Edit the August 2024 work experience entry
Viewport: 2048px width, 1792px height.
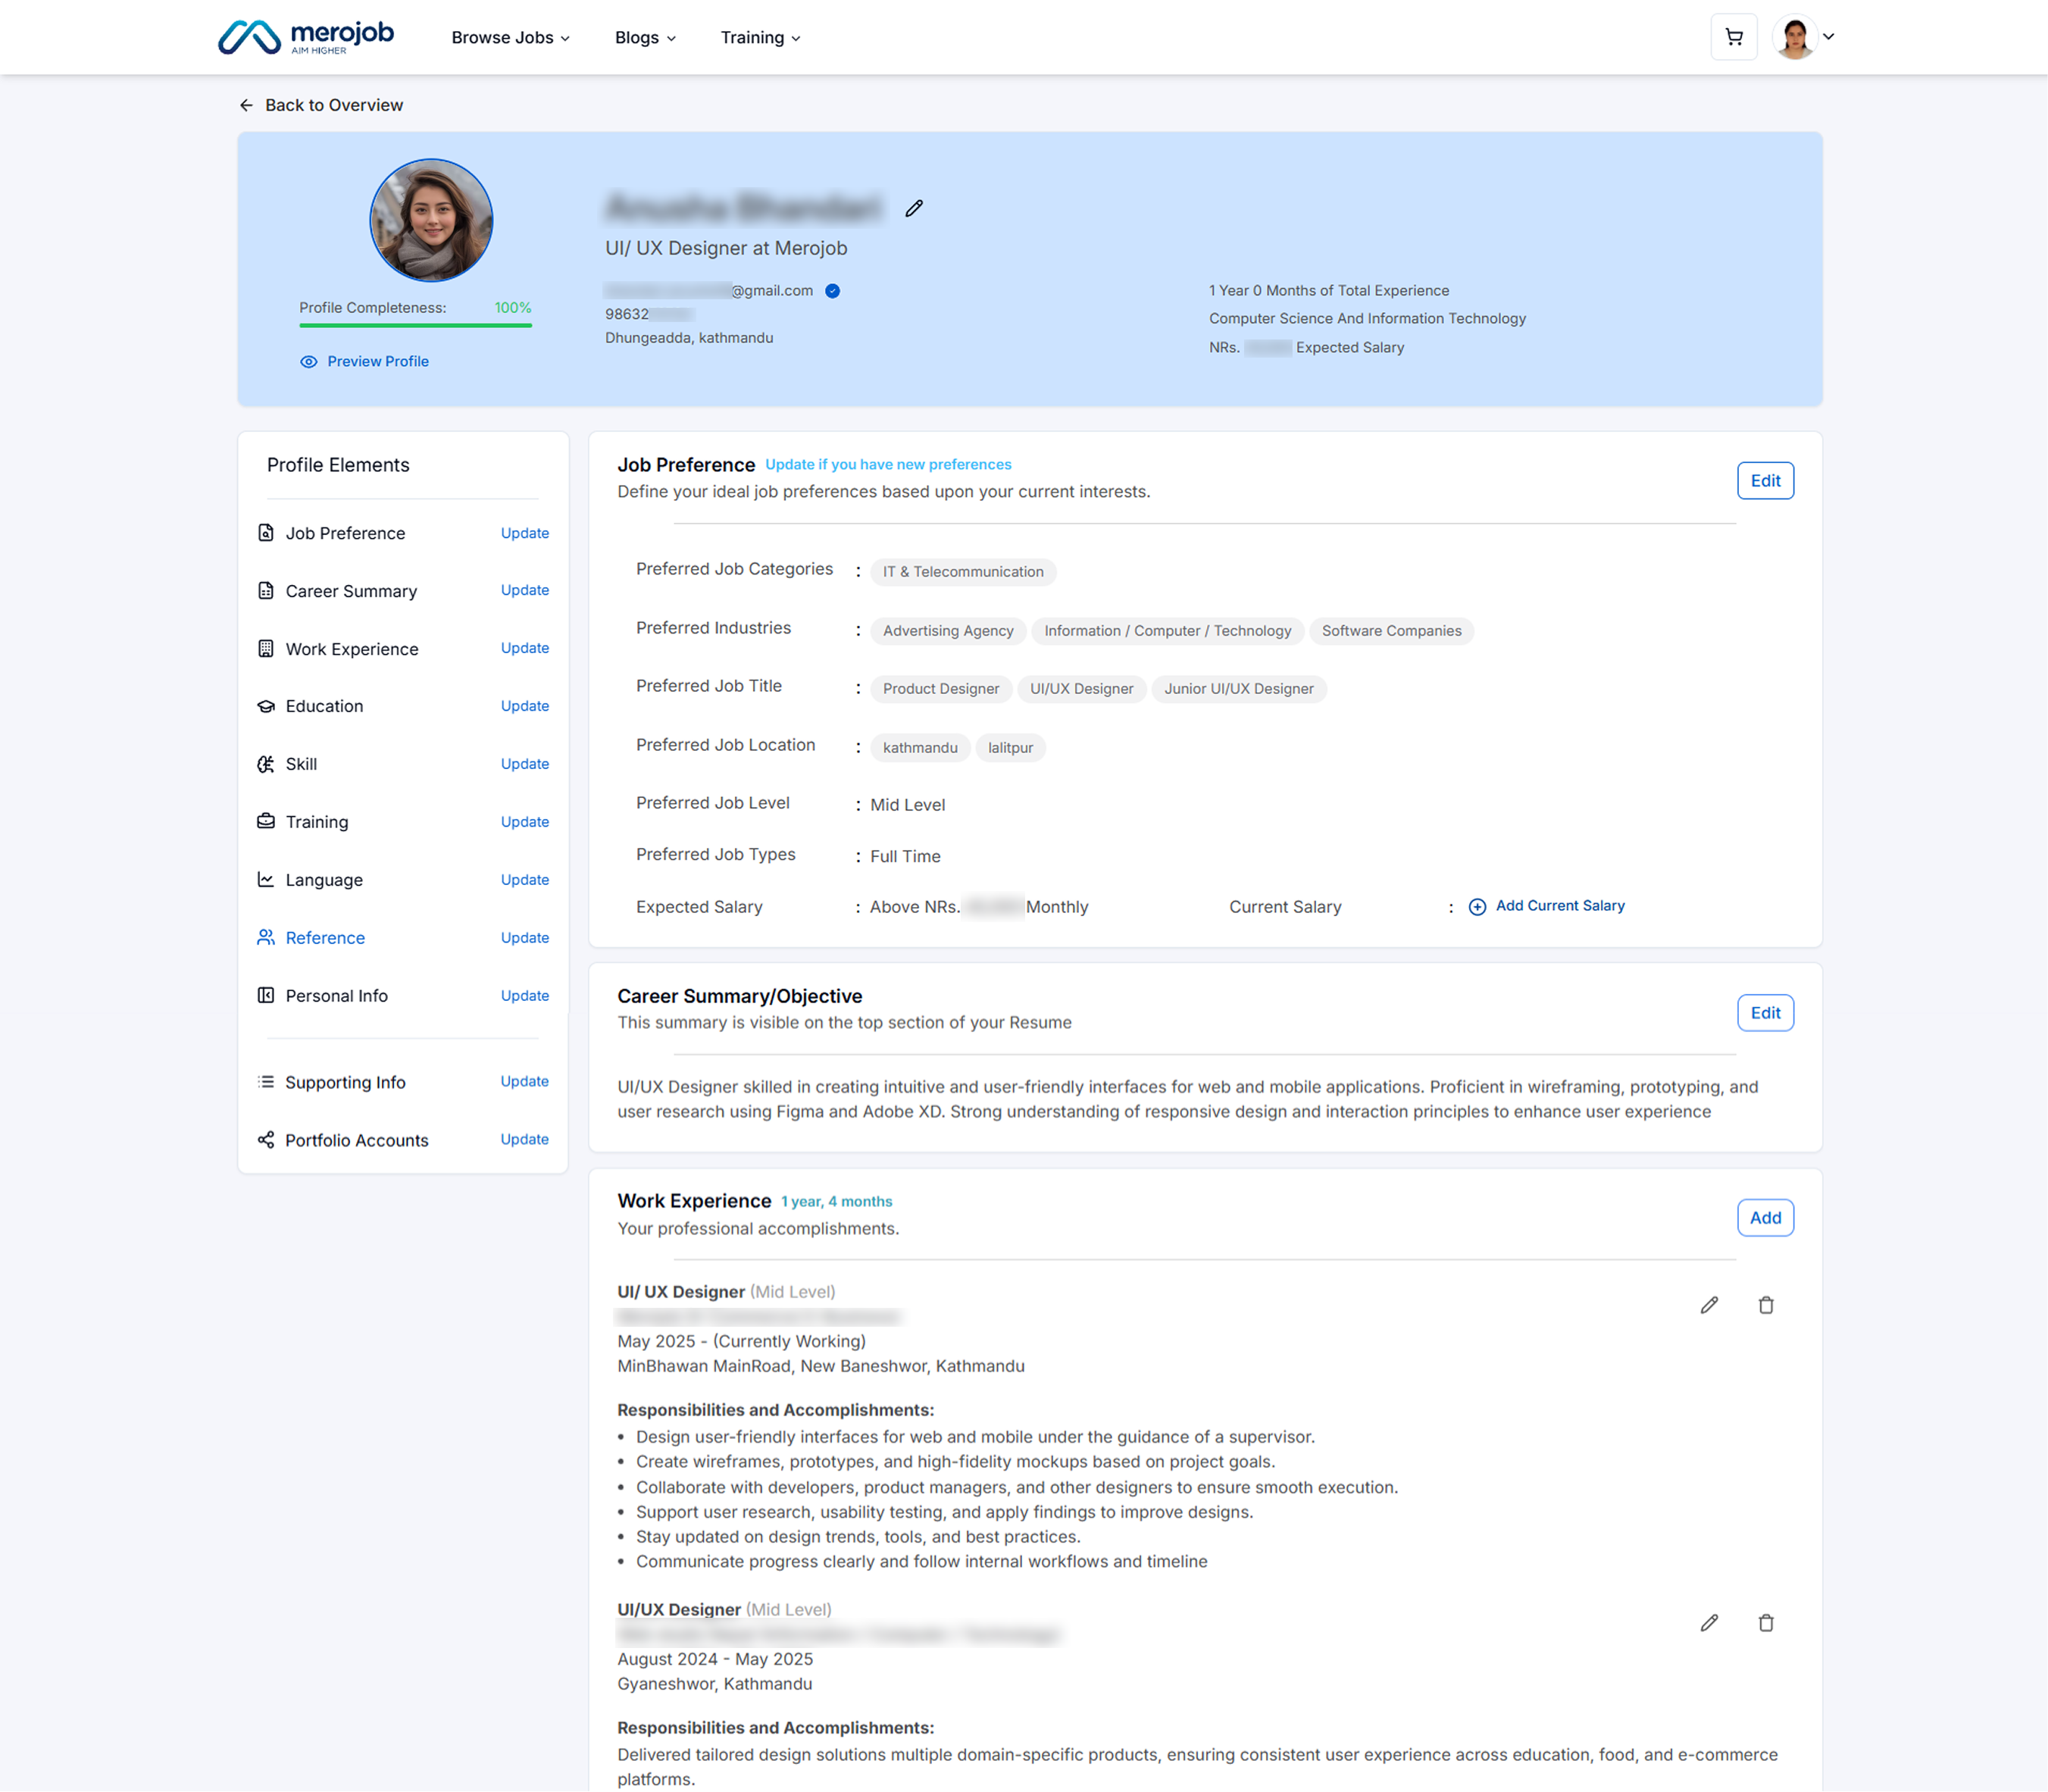[1709, 1623]
